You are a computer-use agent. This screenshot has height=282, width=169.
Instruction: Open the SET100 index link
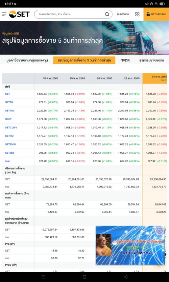(x=10, y=111)
